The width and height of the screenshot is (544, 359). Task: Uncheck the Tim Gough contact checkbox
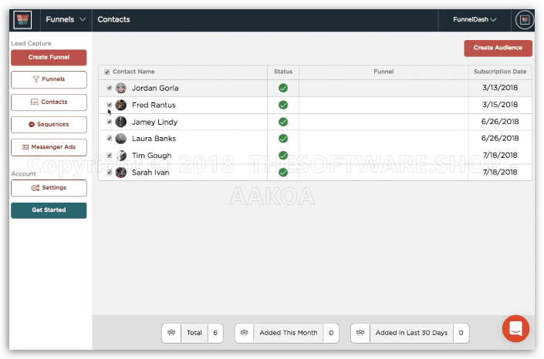pos(110,156)
